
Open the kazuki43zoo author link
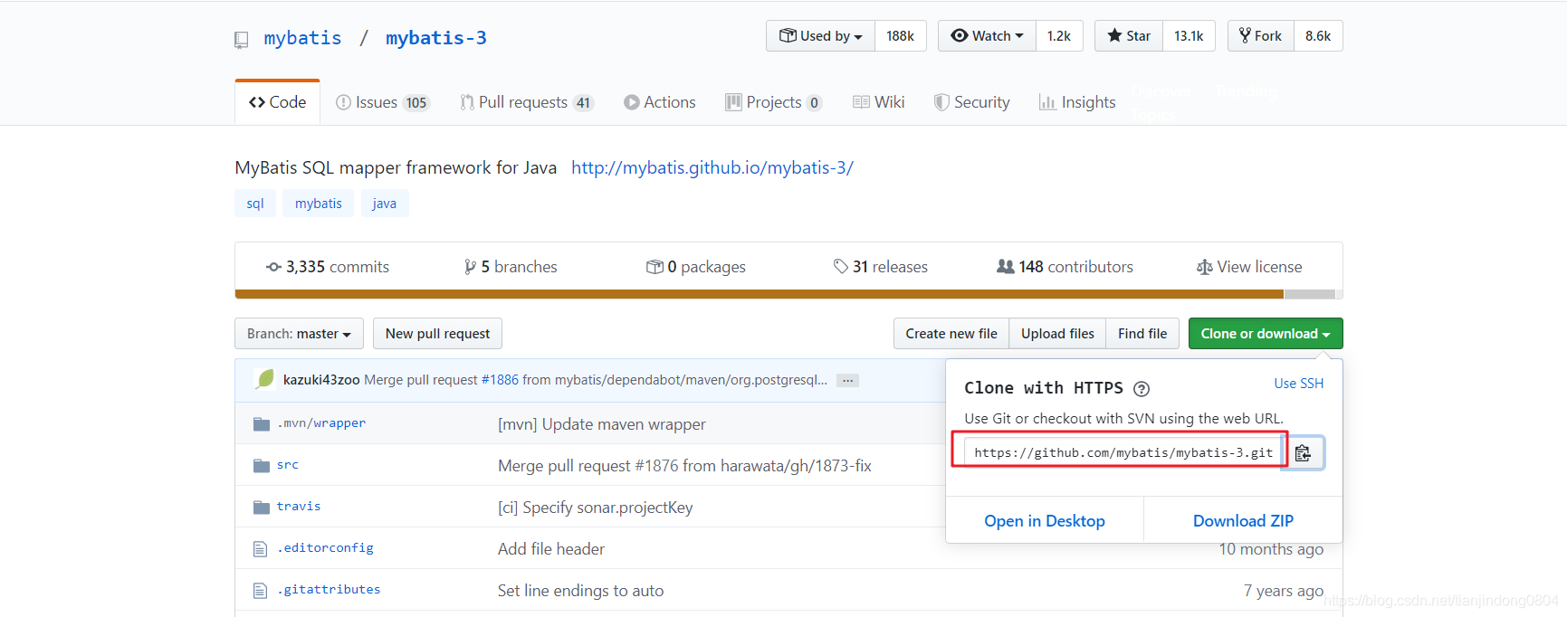(x=321, y=380)
